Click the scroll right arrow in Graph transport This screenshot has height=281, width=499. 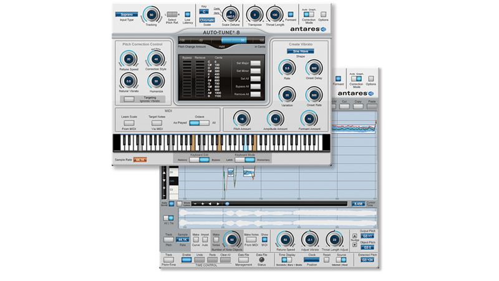[218, 204]
